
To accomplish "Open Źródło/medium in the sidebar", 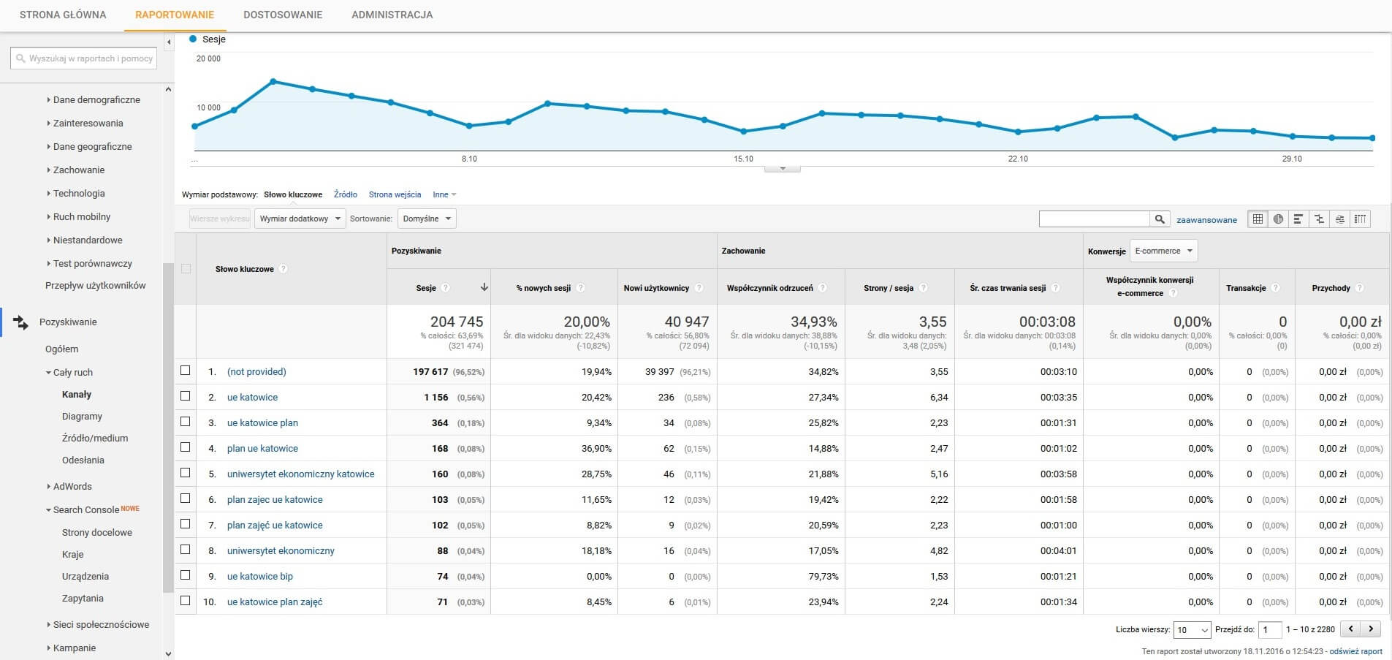I will click(95, 439).
